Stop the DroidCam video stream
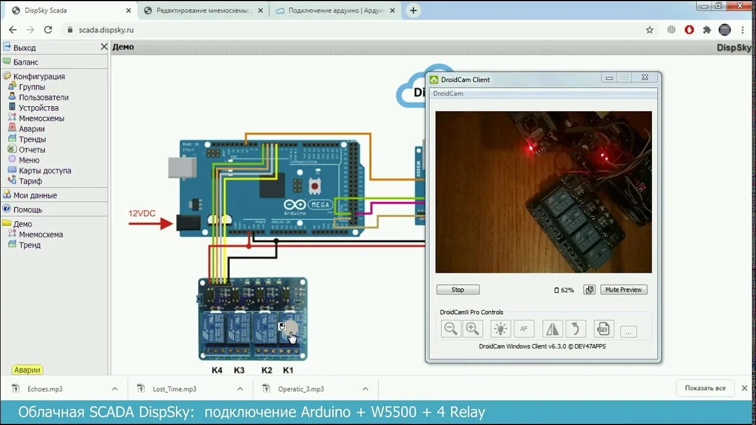 (458, 290)
